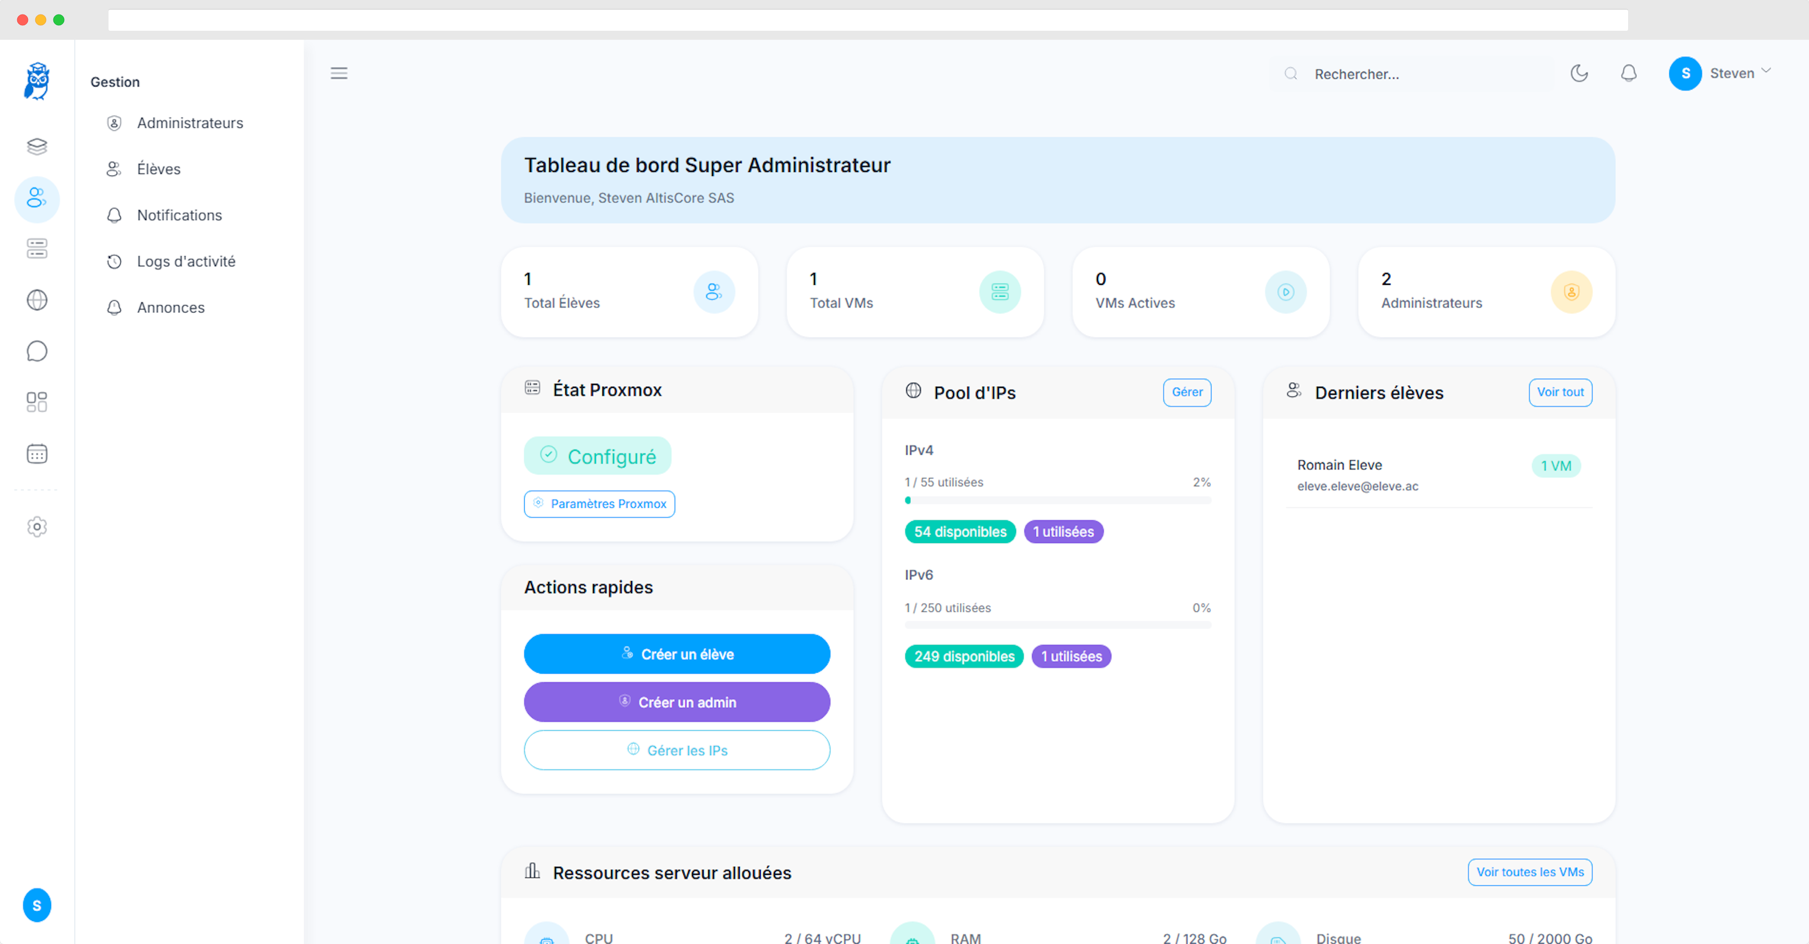
Task: Click the IPv4 usage progress bar
Action: [x=1058, y=500]
